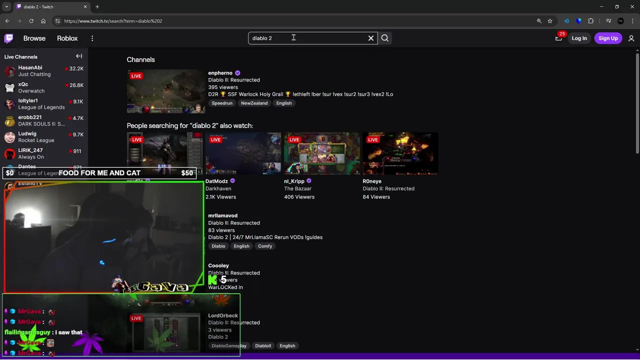
Task: Click nl_Kripp channel name
Action: coord(294,181)
